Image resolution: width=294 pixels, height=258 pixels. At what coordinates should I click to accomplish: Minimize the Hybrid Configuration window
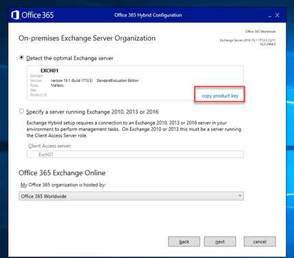coord(270,16)
